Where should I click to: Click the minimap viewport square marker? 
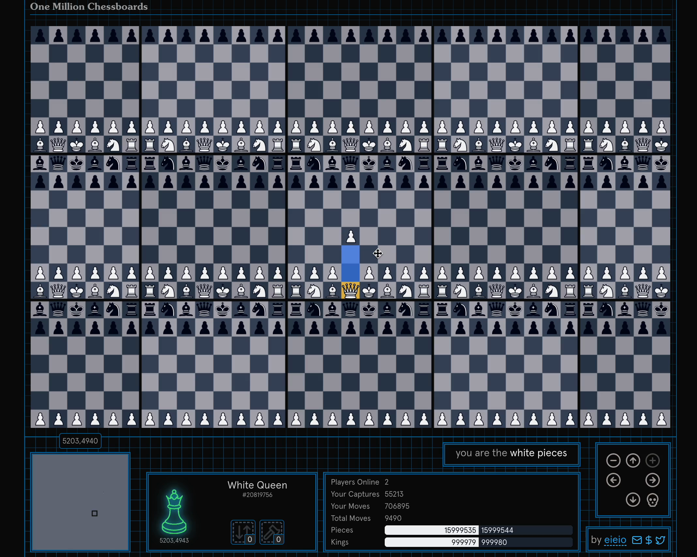pos(95,513)
